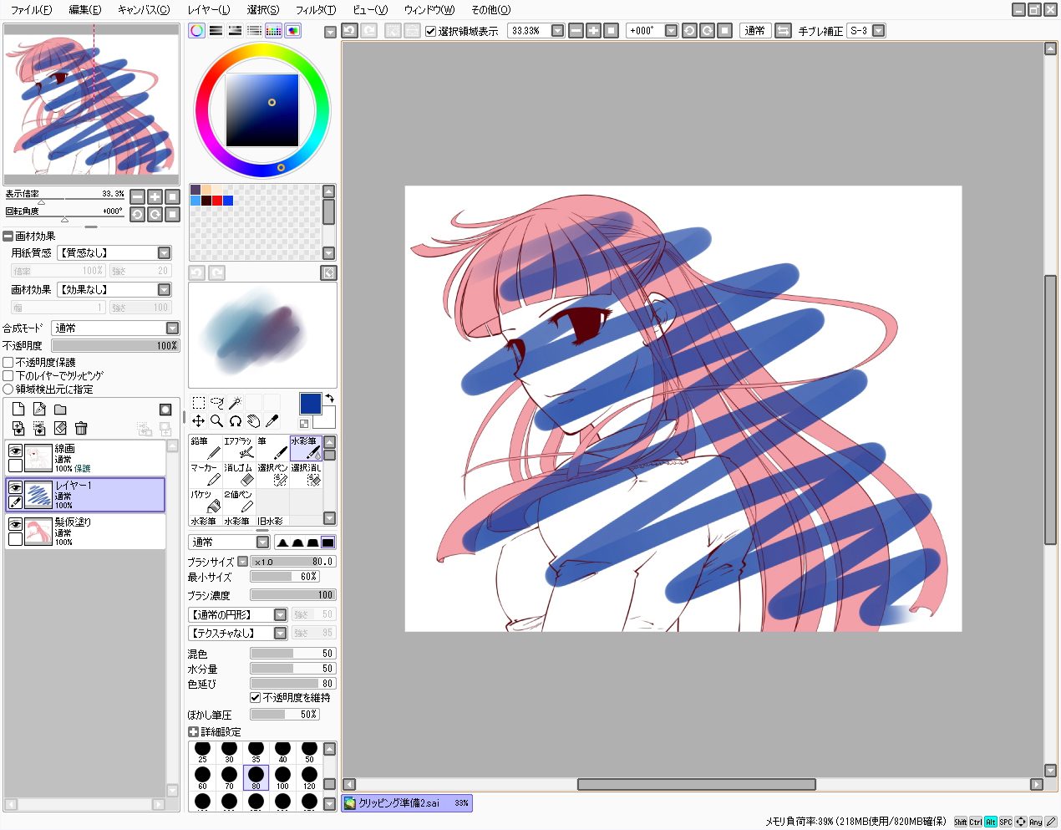Choose the 消しゴム eraser tool
This screenshot has width=1061, height=830.
[239, 475]
